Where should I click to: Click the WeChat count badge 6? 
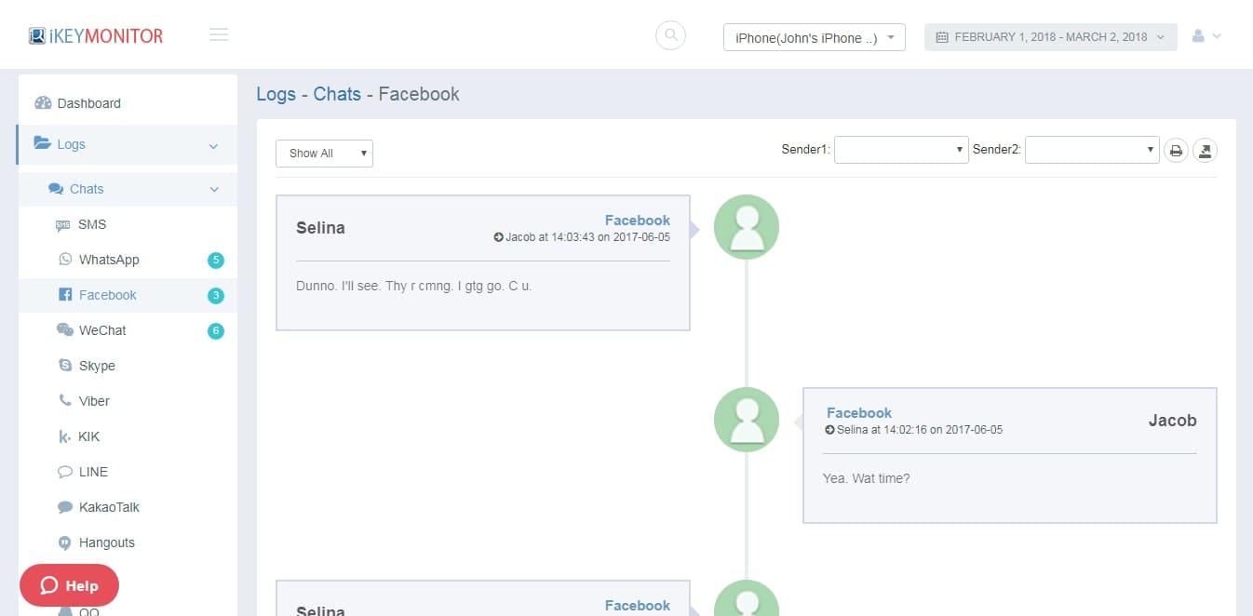point(216,331)
